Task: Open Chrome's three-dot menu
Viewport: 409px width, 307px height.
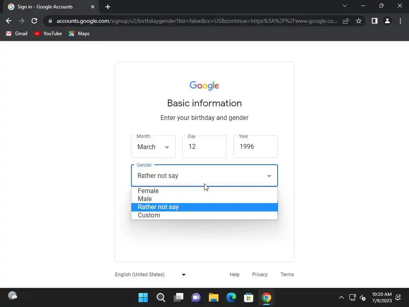Action: click(400, 21)
